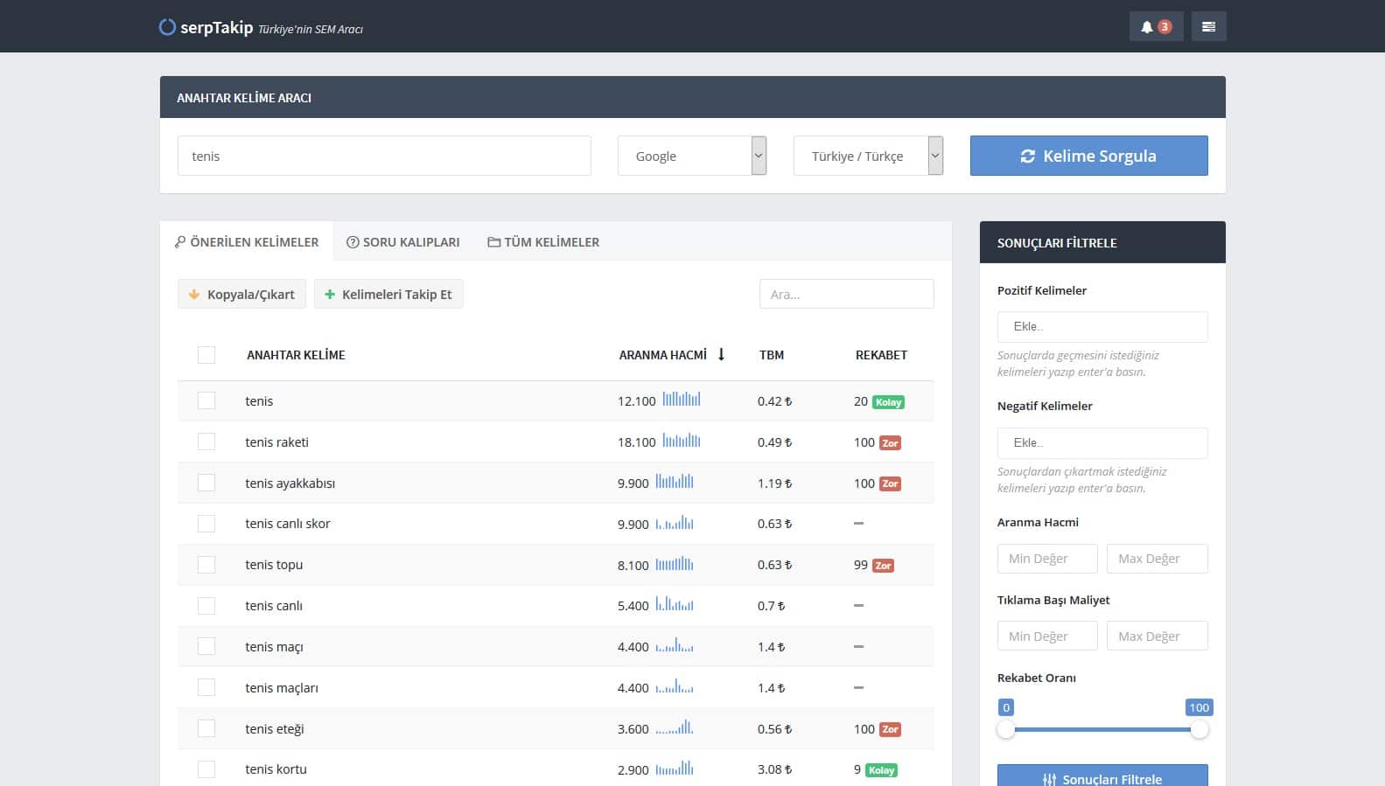Viewport: 1385px width, 786px height.
Task: Sort by TBM column header
Action: click(x=772, y=355)
